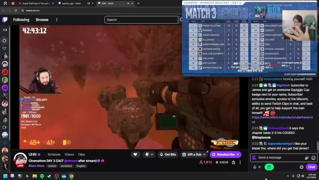
Task: Open the celebration party popper icon in chat
Action: 307,158
